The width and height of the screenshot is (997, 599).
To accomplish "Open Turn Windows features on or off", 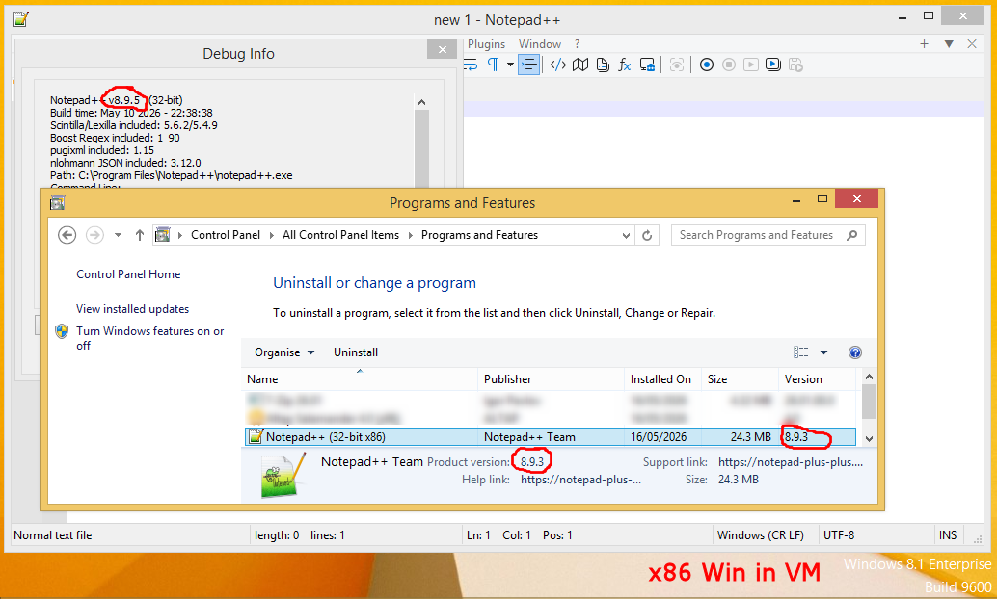I will [150, 338].
